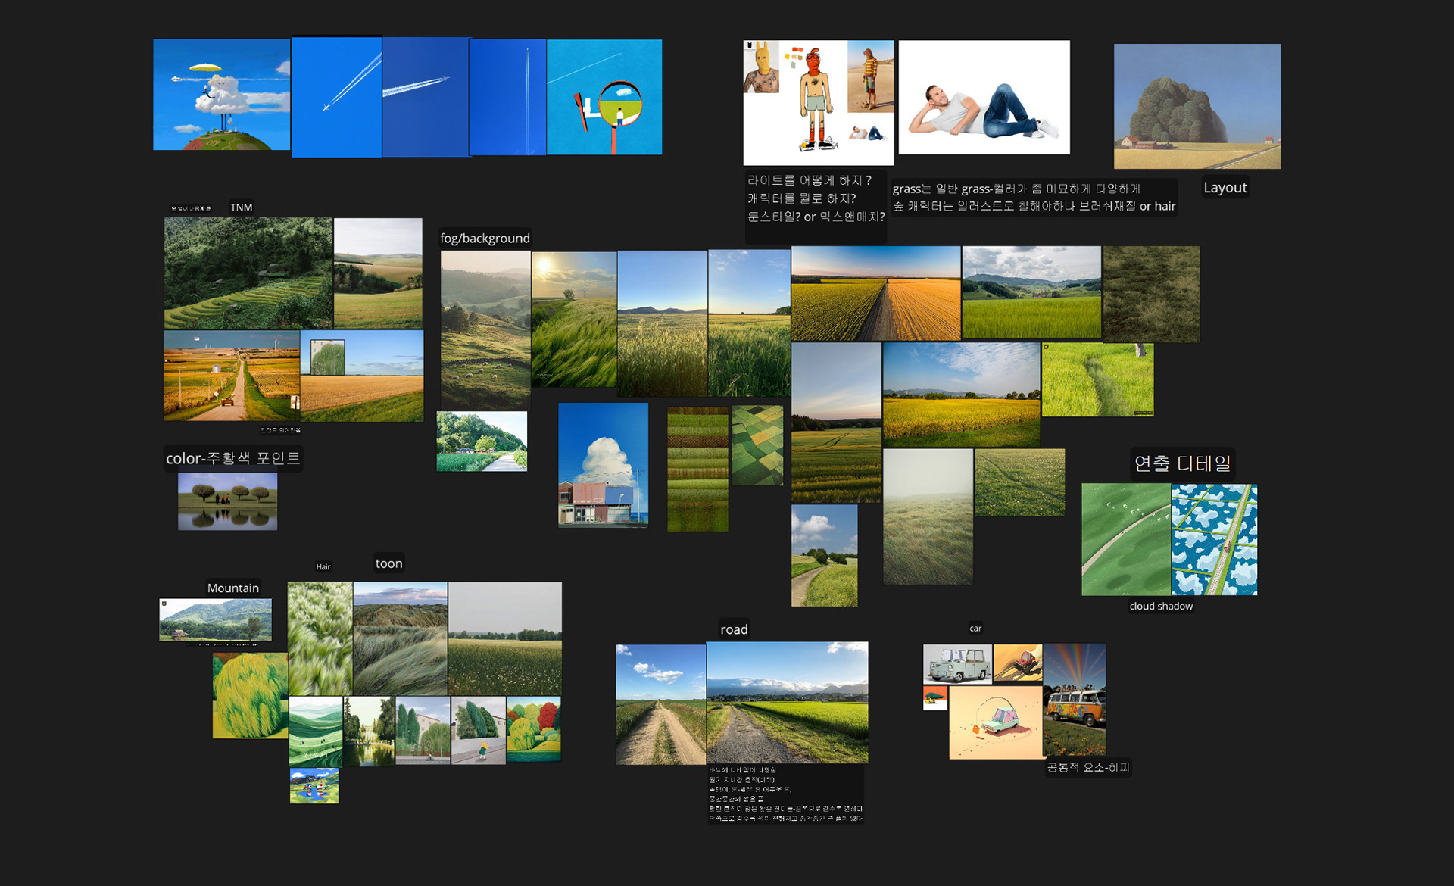Click the 'Mountain' text label
Viewport: 1454px width, 886px height.
[x=232, y=588]
